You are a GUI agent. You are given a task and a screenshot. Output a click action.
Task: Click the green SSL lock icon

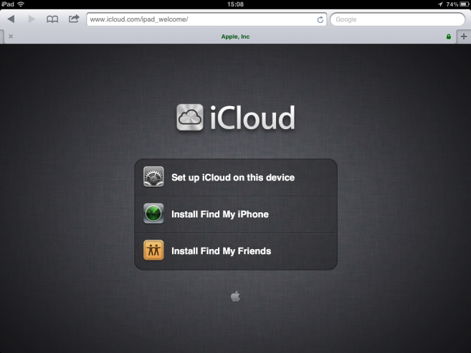tap(449, 37)
